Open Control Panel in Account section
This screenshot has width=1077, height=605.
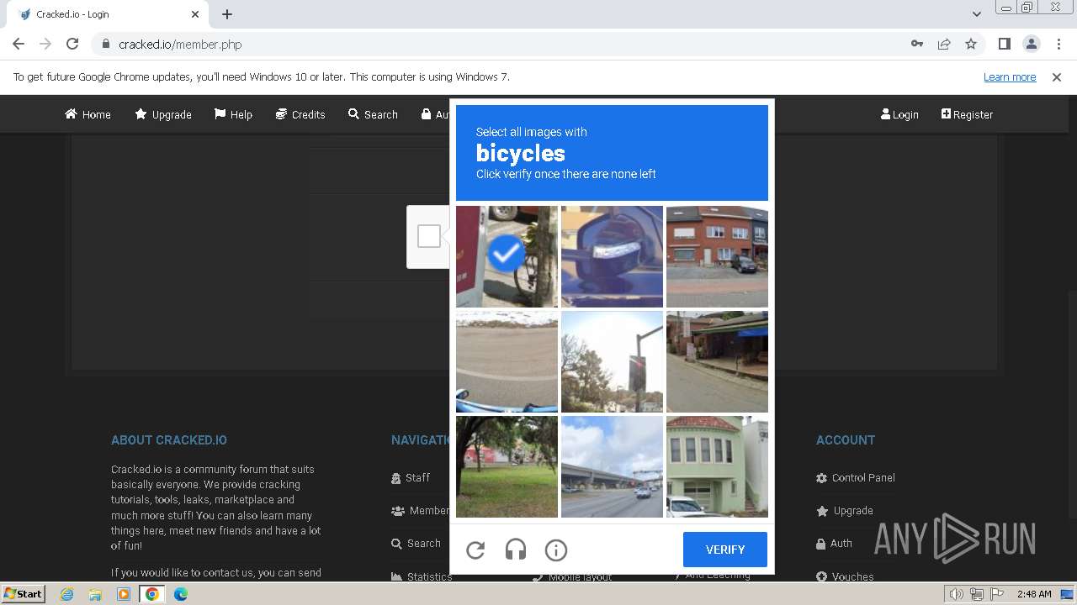click(x=856, y=477)
